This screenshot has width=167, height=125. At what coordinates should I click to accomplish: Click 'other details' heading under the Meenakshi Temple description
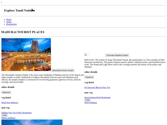point(8,87)
